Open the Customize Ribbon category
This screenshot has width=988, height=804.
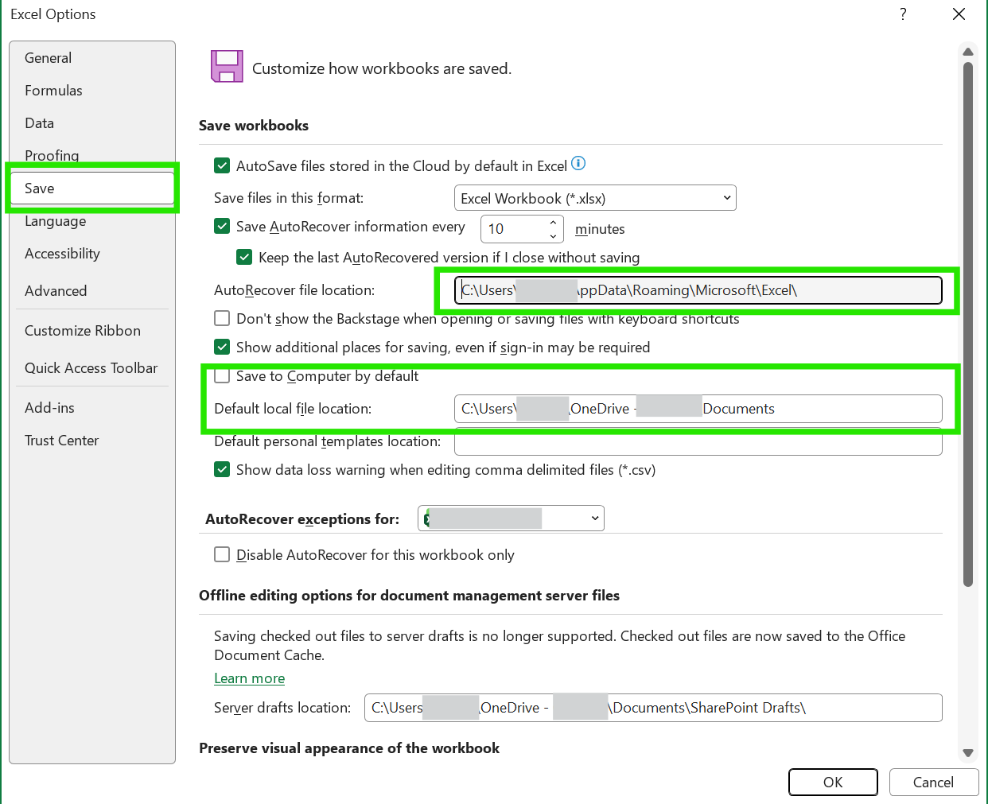click(x=92, y=331)
